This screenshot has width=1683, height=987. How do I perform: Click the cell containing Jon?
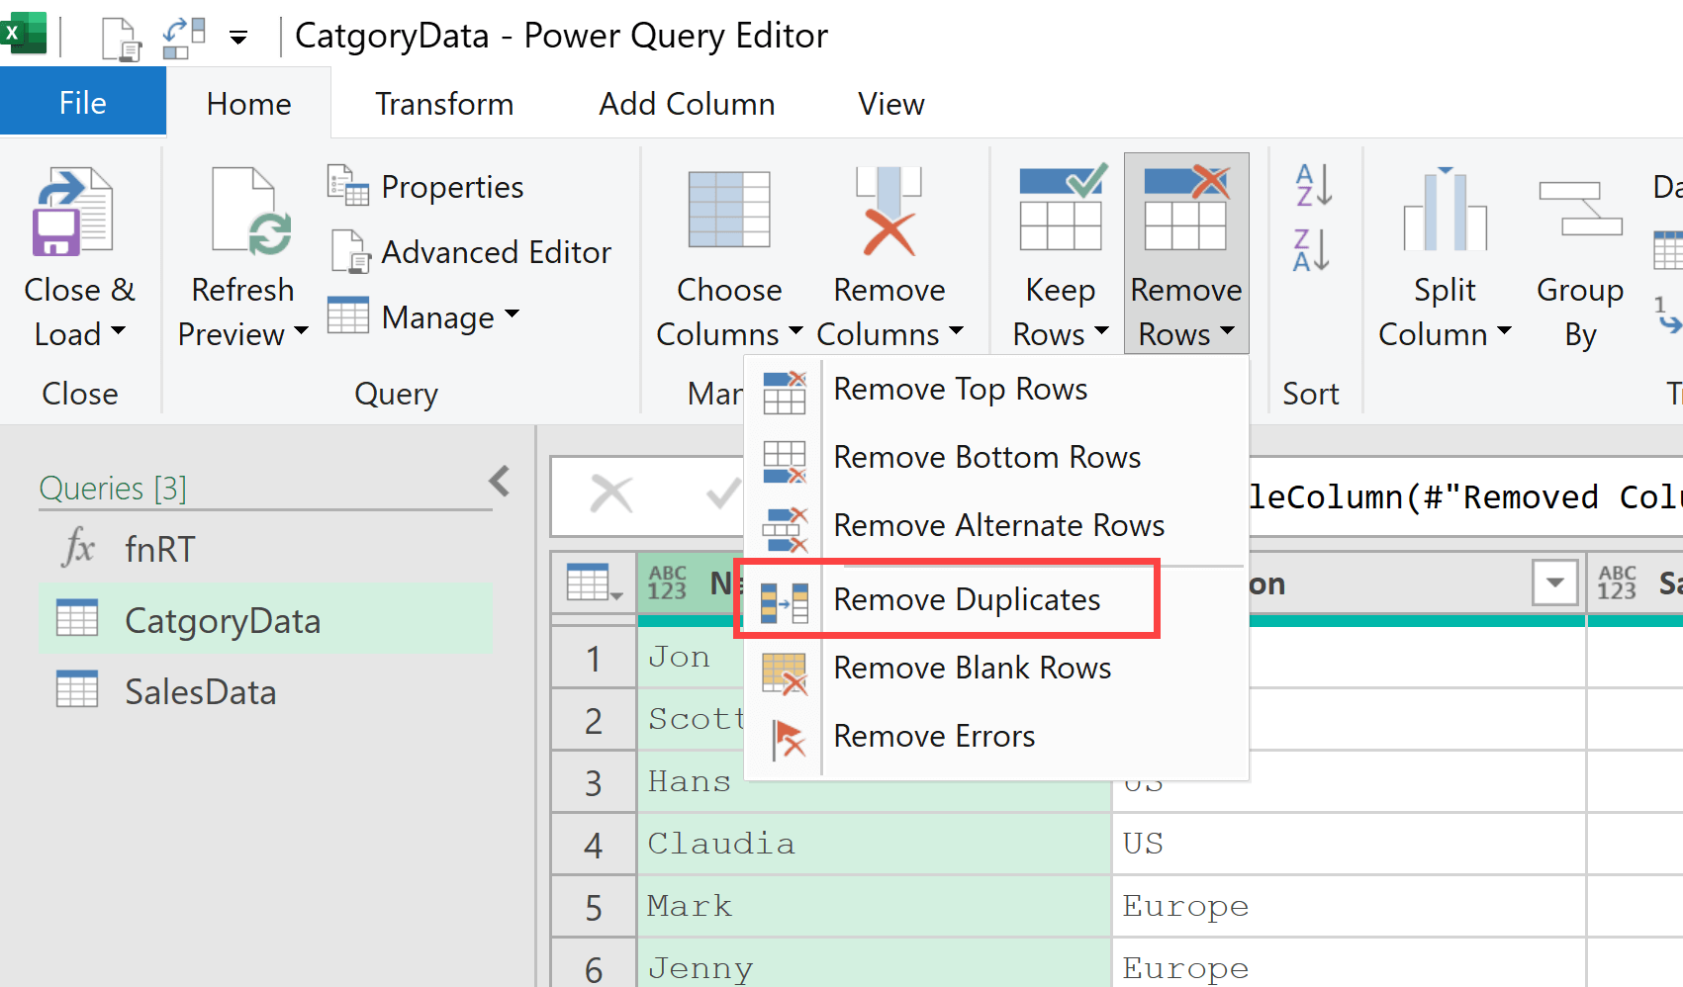(x=690, y=657)
